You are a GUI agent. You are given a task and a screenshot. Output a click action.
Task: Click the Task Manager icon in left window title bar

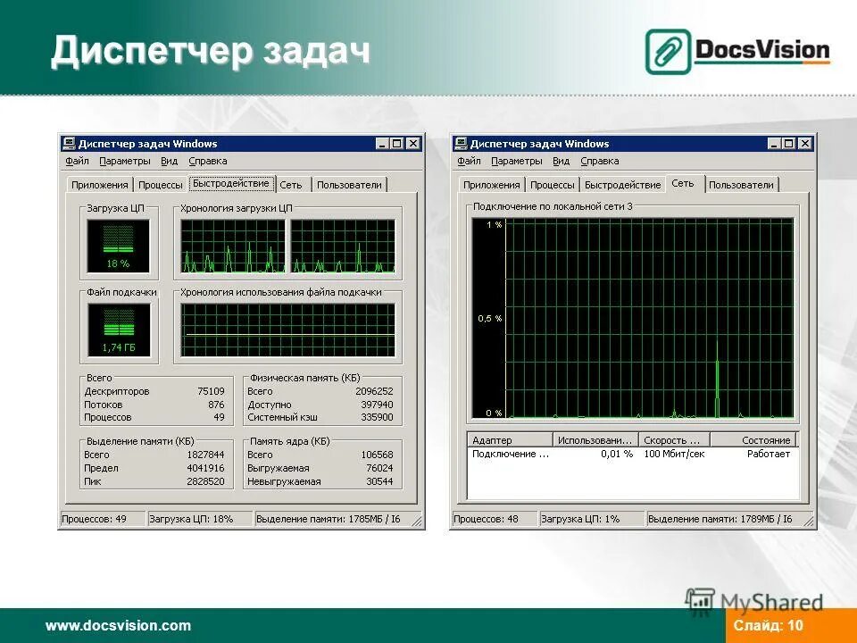pos(67,143)
